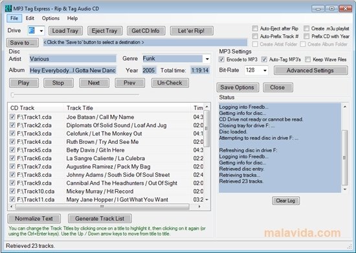Click Retrieved 23 tracks in Status log
Screen dimensions: 356x253
241,181
